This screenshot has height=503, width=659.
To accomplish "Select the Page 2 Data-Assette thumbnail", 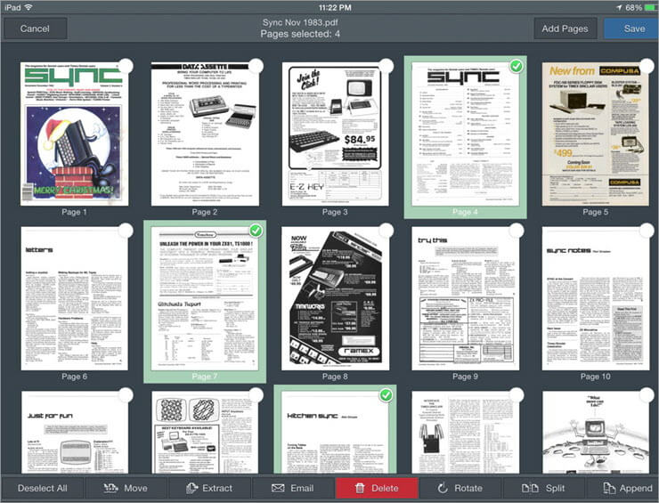I will click(x=204, y=134).
